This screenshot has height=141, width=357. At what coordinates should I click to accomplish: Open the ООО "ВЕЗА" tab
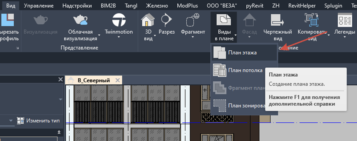pyautogui.click(x=222, y=6)
